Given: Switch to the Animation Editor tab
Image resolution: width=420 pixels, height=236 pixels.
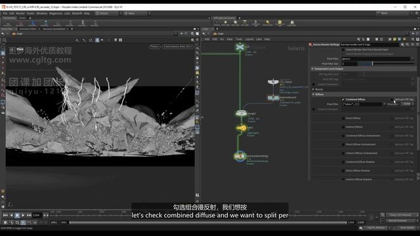Looking at the screenshot, I should click(28, 29).
